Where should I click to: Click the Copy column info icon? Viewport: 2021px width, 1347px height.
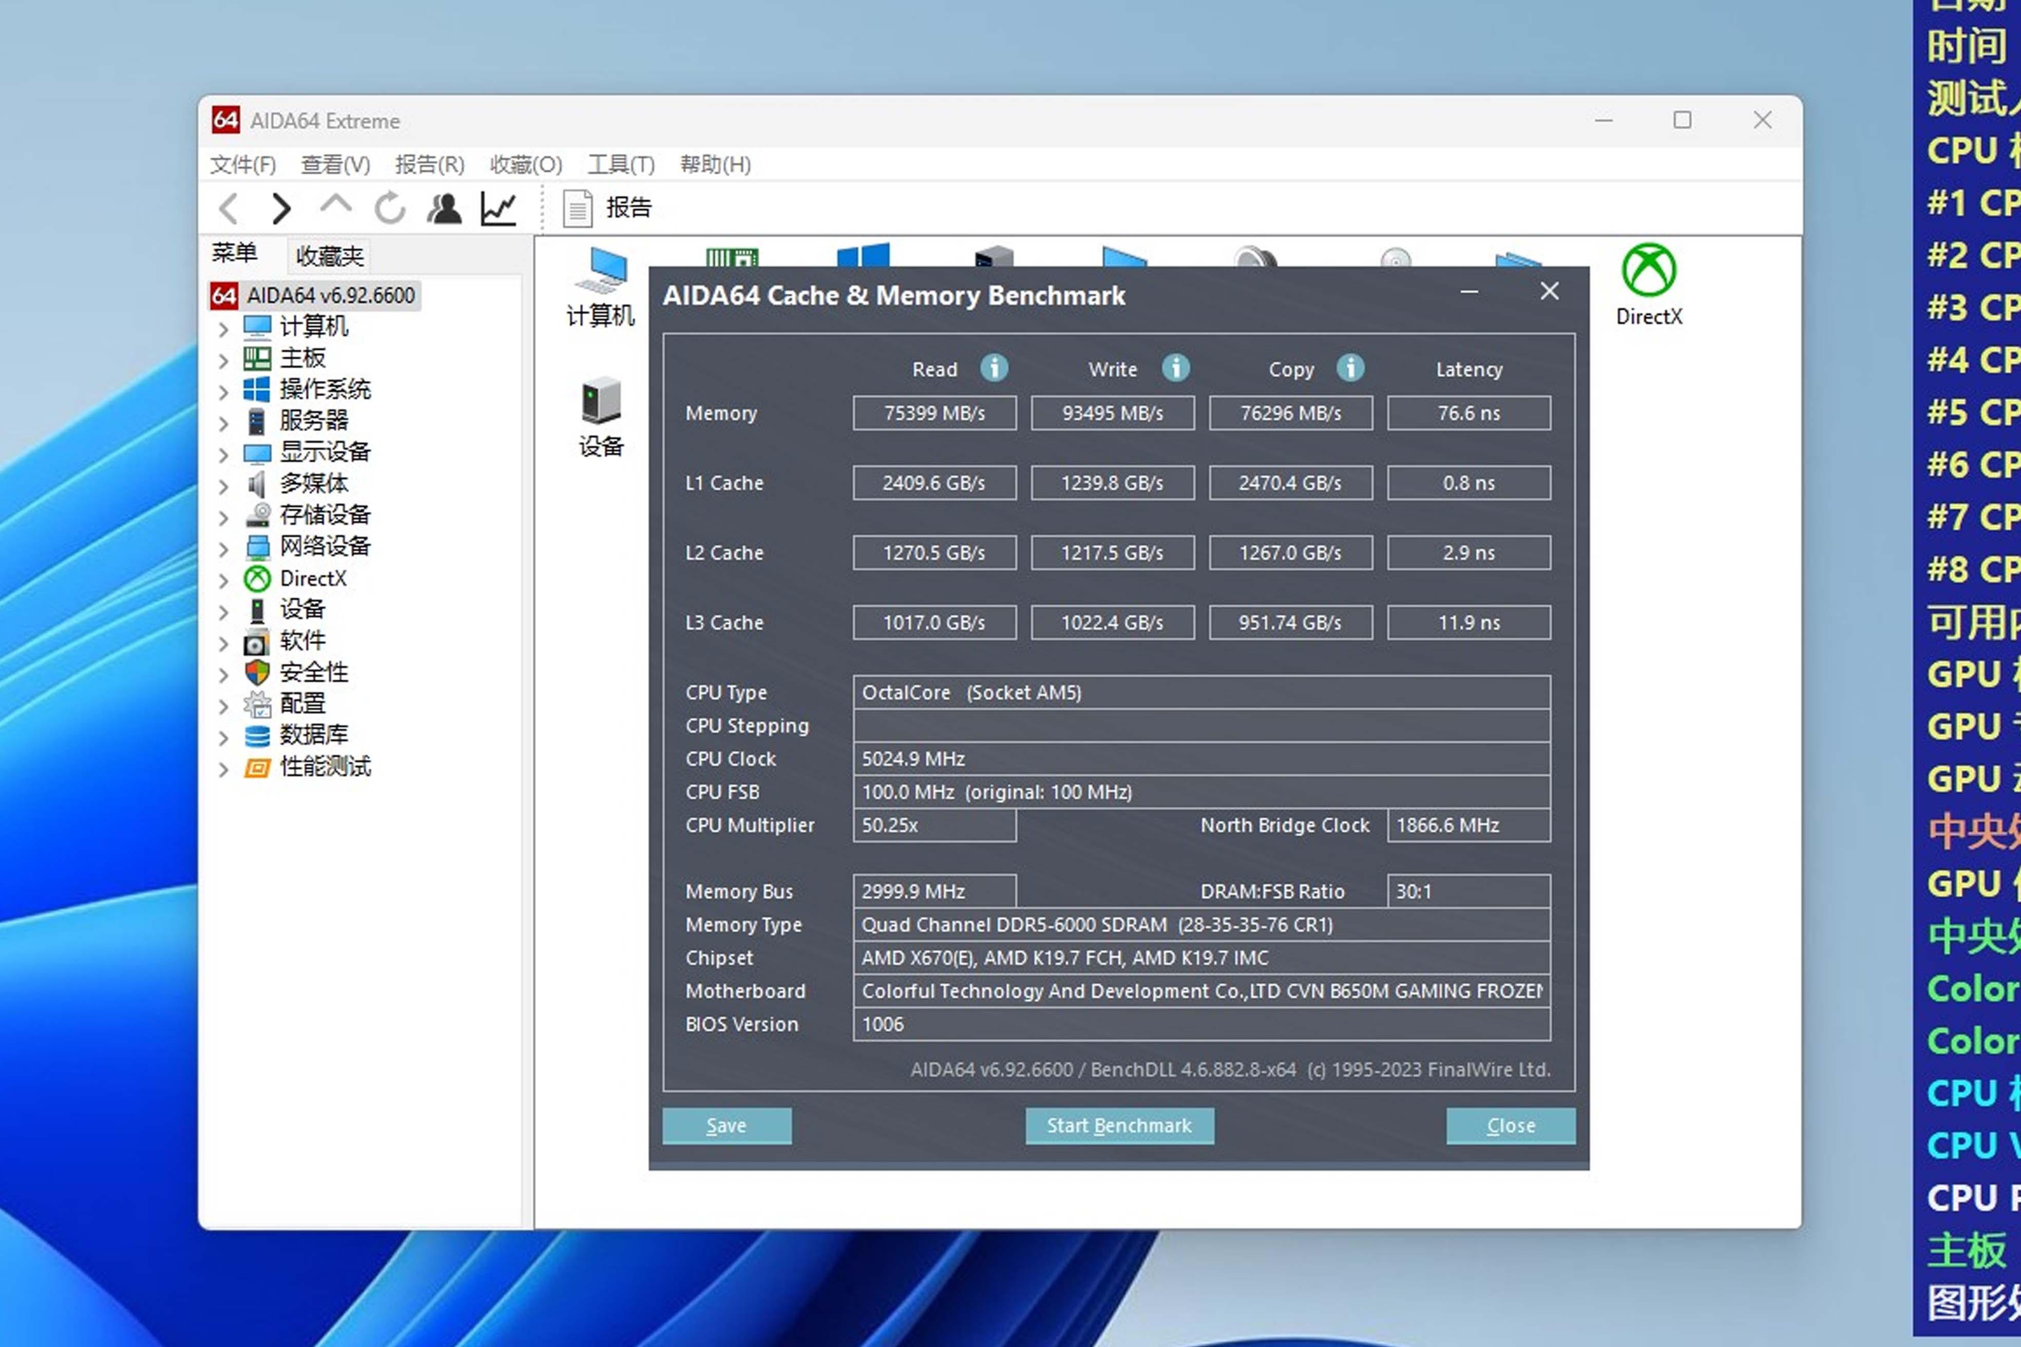(1350, 369)
